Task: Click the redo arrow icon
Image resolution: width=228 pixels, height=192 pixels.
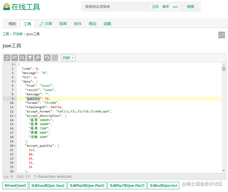Action: pos(55,58)
